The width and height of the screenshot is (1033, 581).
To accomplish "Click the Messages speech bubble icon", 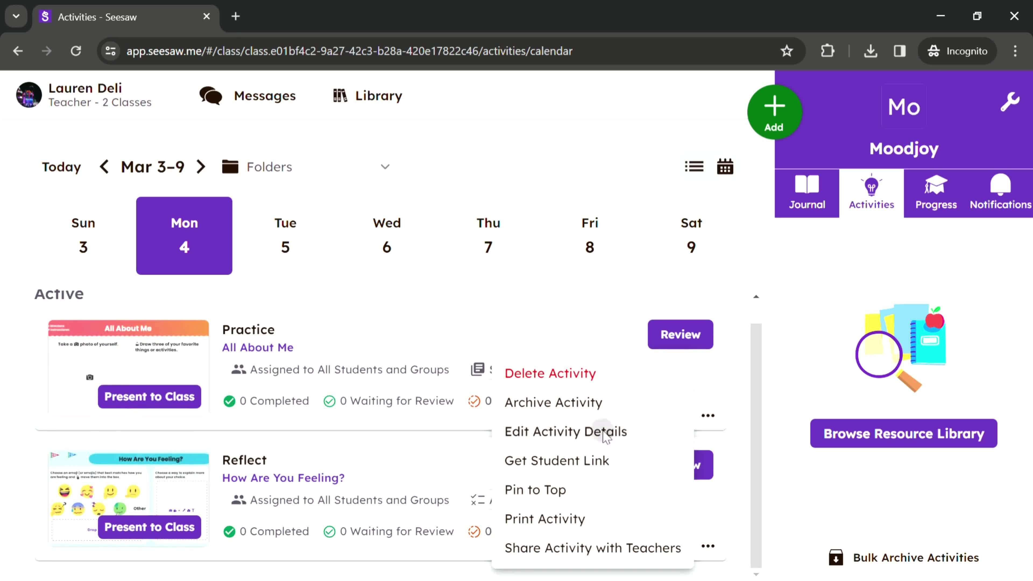I will (211, 95).
